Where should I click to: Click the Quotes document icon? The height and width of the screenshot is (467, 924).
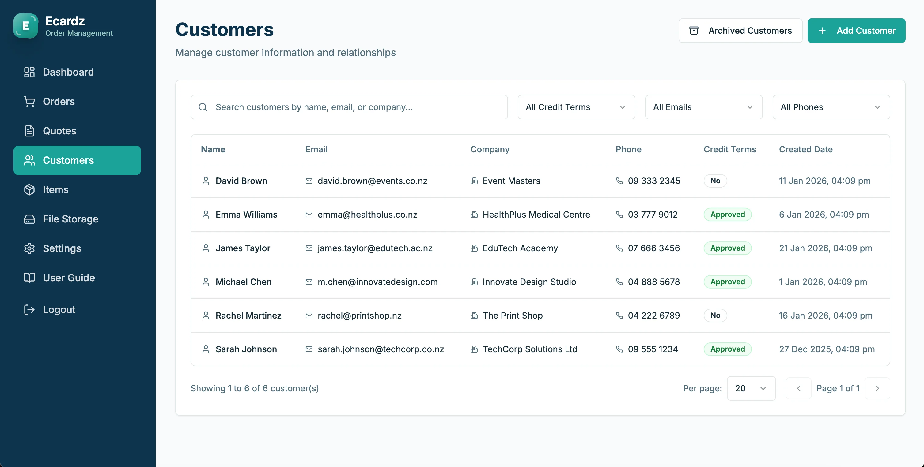pyautogui.click(x=29, y=131)
